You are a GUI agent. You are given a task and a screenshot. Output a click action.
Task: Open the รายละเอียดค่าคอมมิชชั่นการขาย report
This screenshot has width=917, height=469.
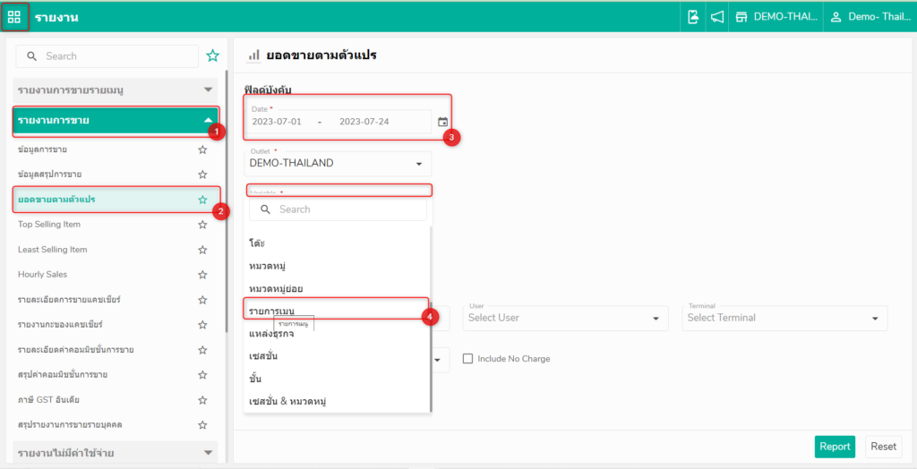point(76,350)
